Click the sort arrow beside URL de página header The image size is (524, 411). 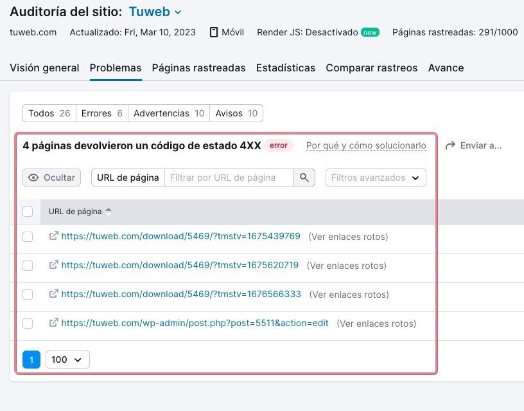pyautogui.click(x=109, y=211)
